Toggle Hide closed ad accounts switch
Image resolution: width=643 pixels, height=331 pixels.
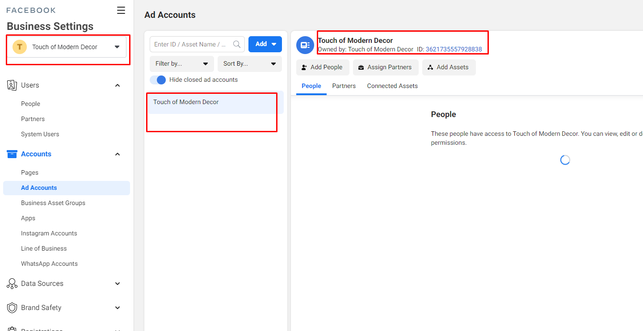pyautogui.click(x=158, y=80)
